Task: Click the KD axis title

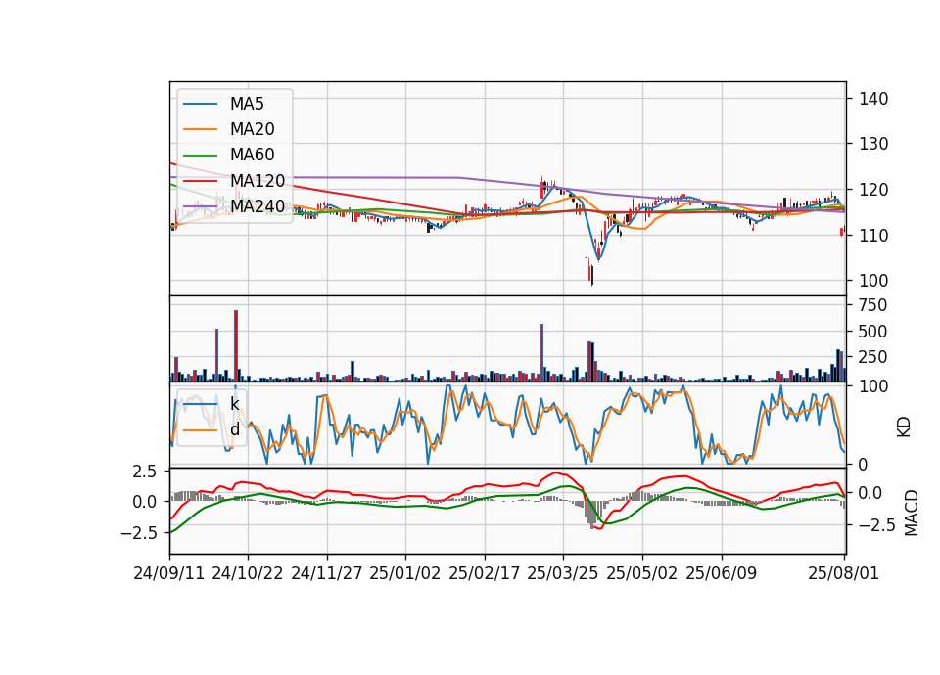Action: pos(904,427)
